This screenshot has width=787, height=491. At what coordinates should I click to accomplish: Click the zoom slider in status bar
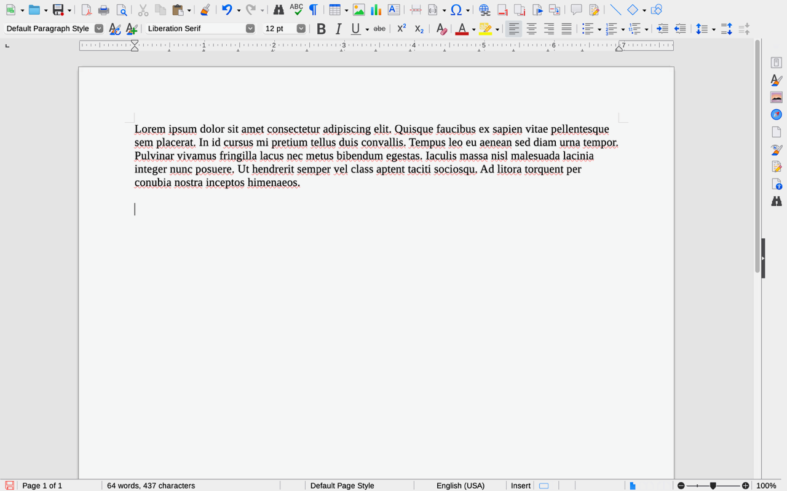[x=713, y=485]
